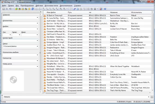Click the blue Refresh arrows icon
155x104 pixels.
(x=33, y=9)
